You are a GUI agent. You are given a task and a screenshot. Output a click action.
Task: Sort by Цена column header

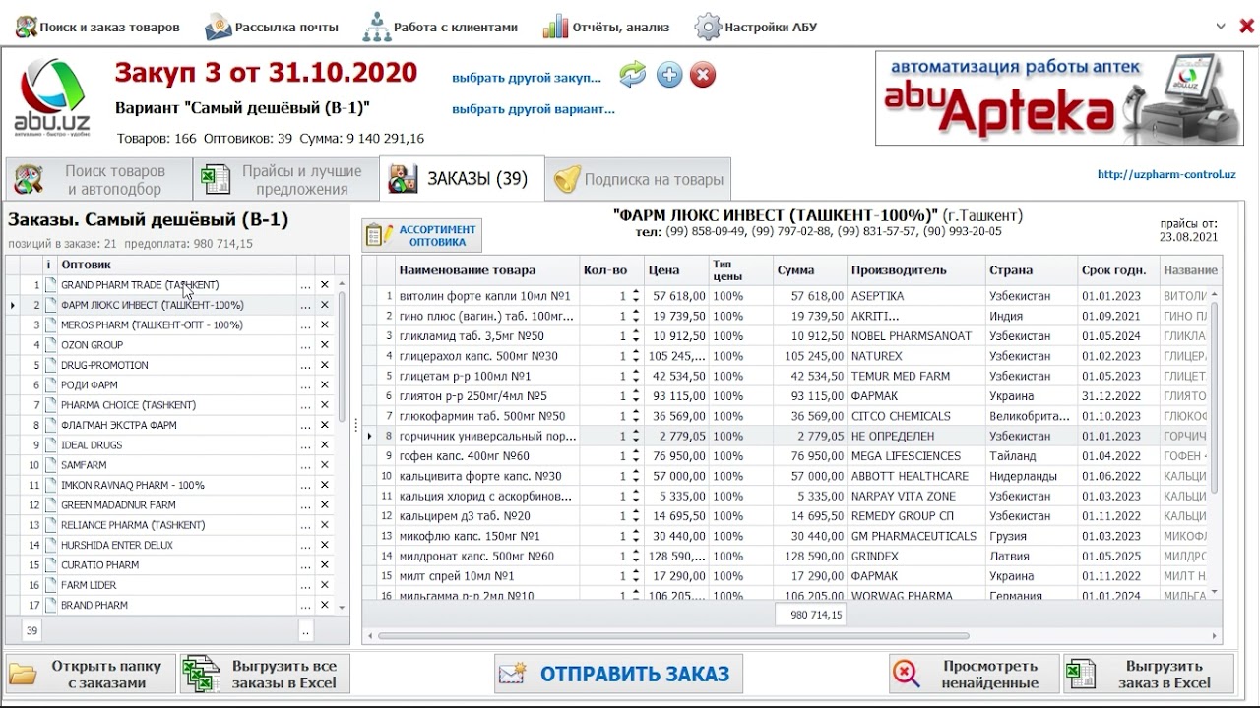click(675, 270)
